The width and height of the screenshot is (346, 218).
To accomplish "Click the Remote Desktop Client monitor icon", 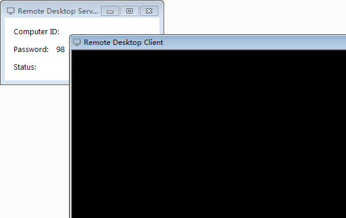I will click(x=77, y=42).
